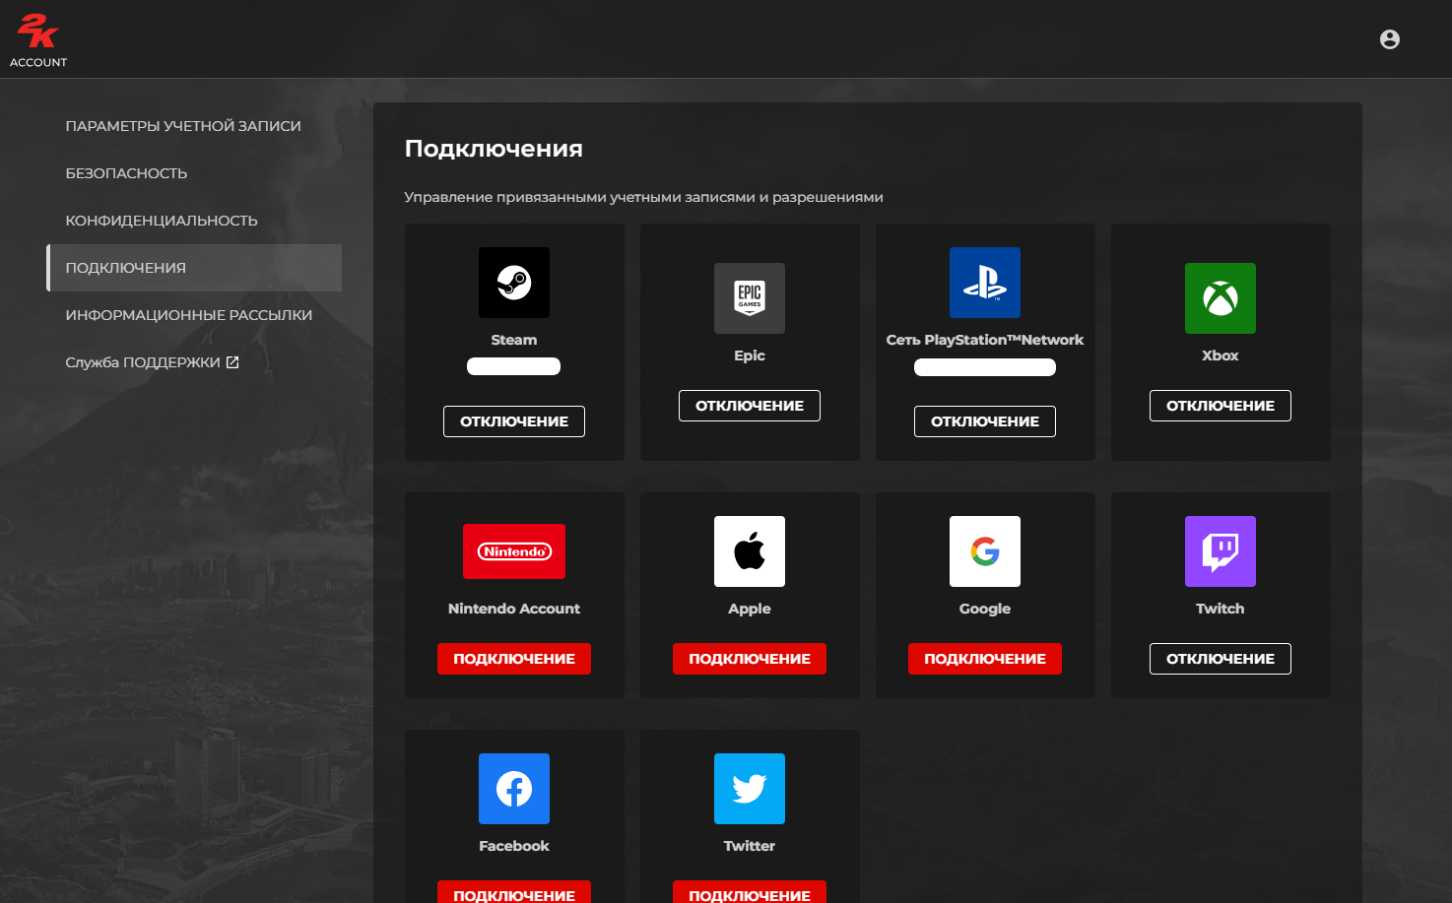Click Nintendo Account label text
Image resolution: width=1452 pixels, height=903 pixels.
[x=514, y=609]
